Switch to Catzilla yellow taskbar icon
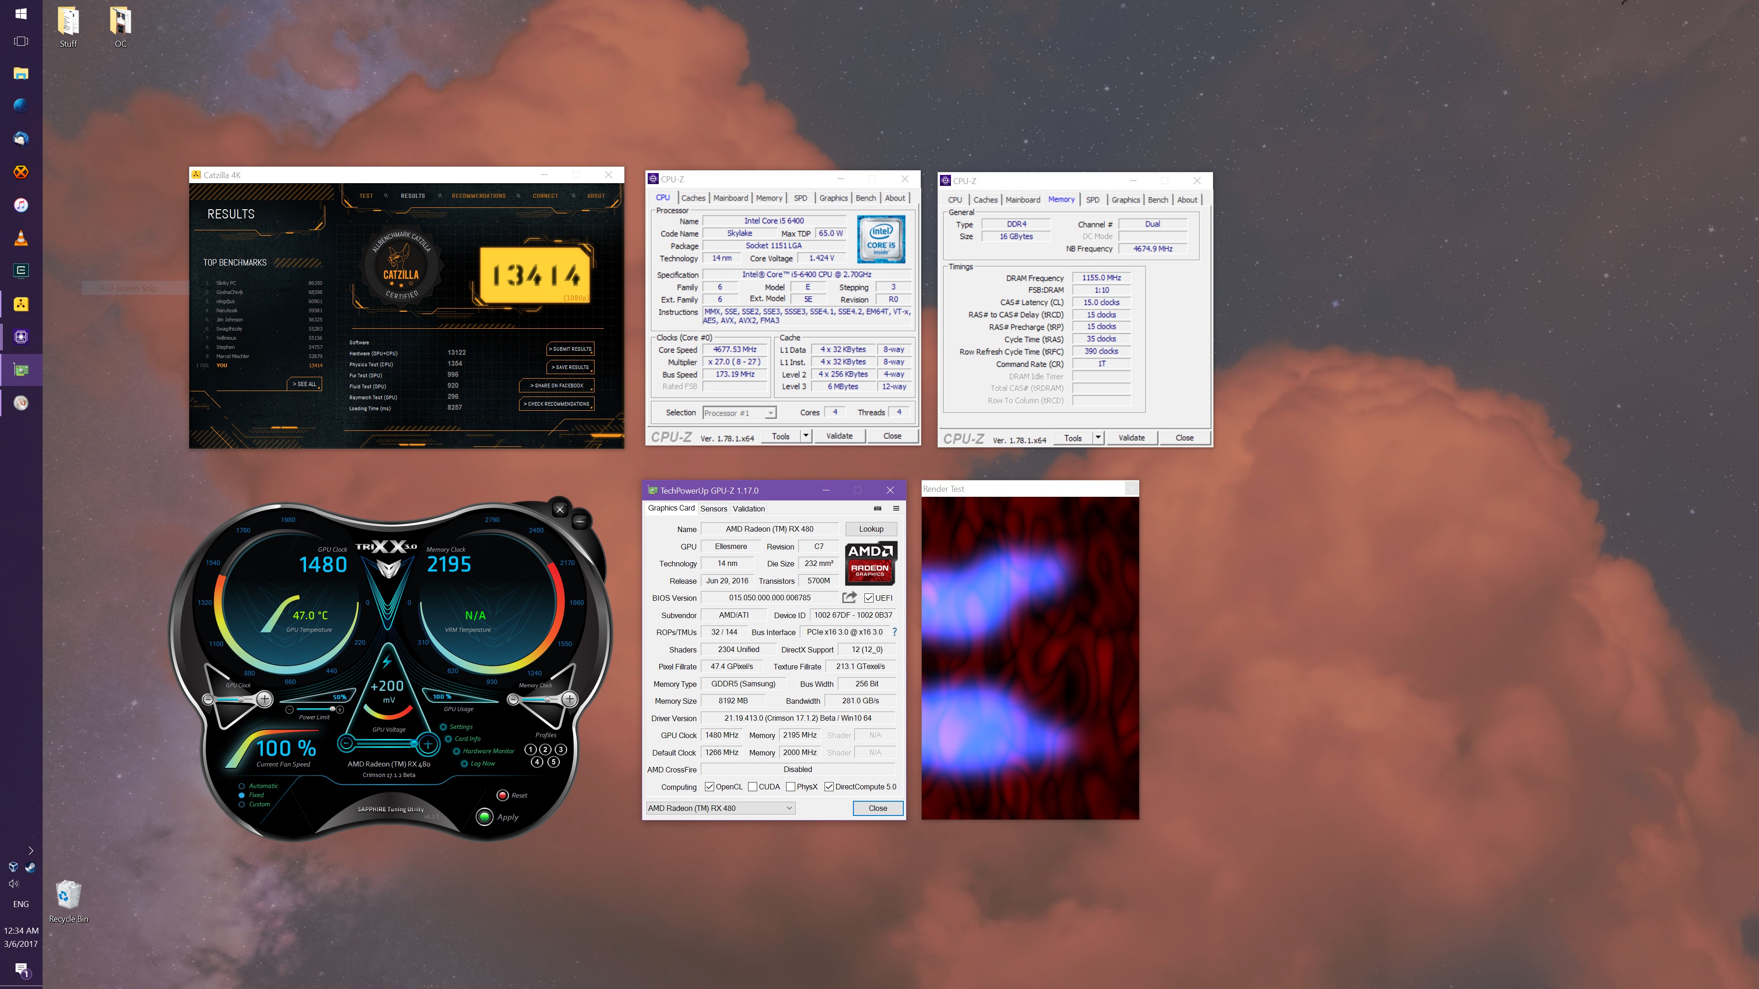The height and width of the screenshot is (989, 1759). point(21,304)
